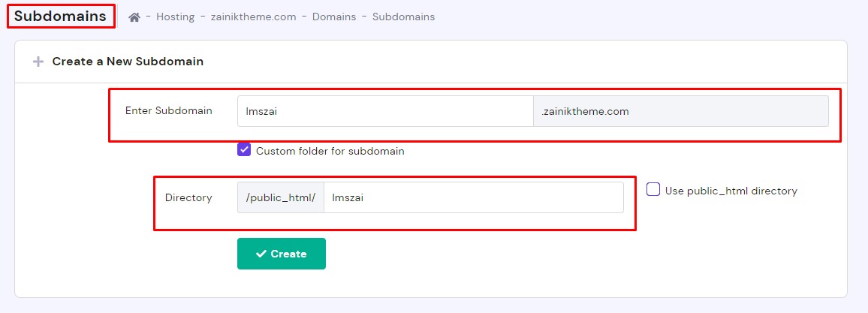Click the .zainiktheme.com domain suffix box
This screenshot has width=868, height=313.
[x=680, y=111]
